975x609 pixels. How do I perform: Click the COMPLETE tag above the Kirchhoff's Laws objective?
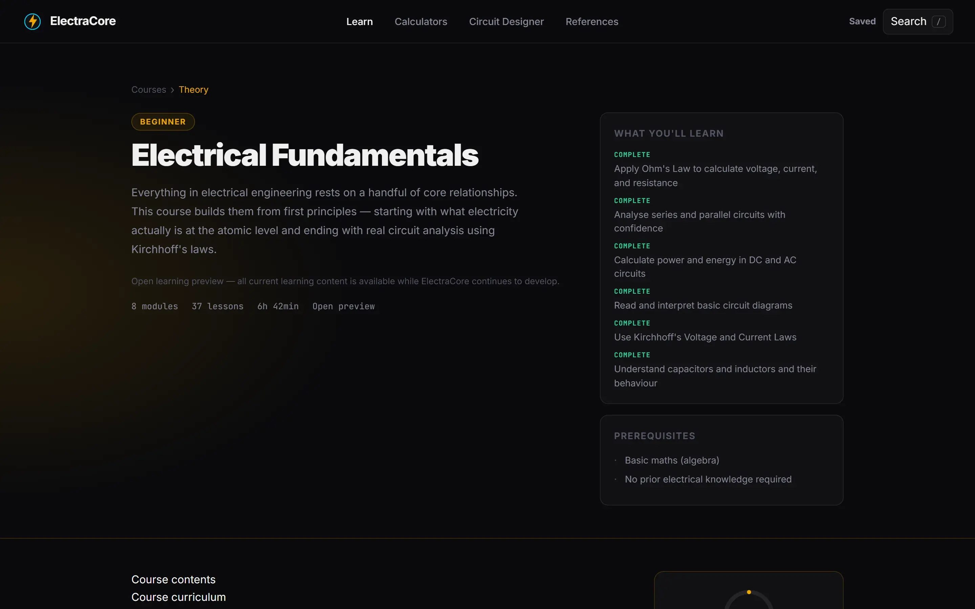[632, 323]
